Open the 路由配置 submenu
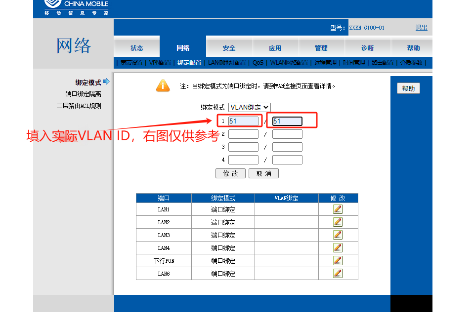This screenshot has width=473, height=324. 383,63
